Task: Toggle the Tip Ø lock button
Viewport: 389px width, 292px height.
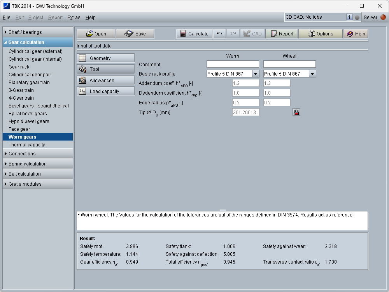Action: (296, 113)
